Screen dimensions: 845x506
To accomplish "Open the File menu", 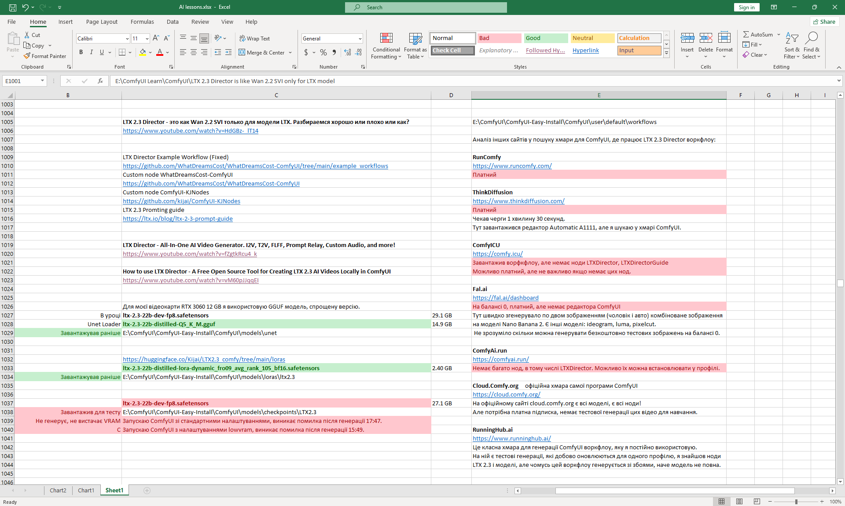I will point(11,22).
